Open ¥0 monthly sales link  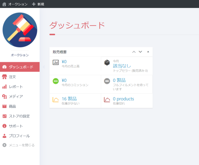tap(64, 62)
